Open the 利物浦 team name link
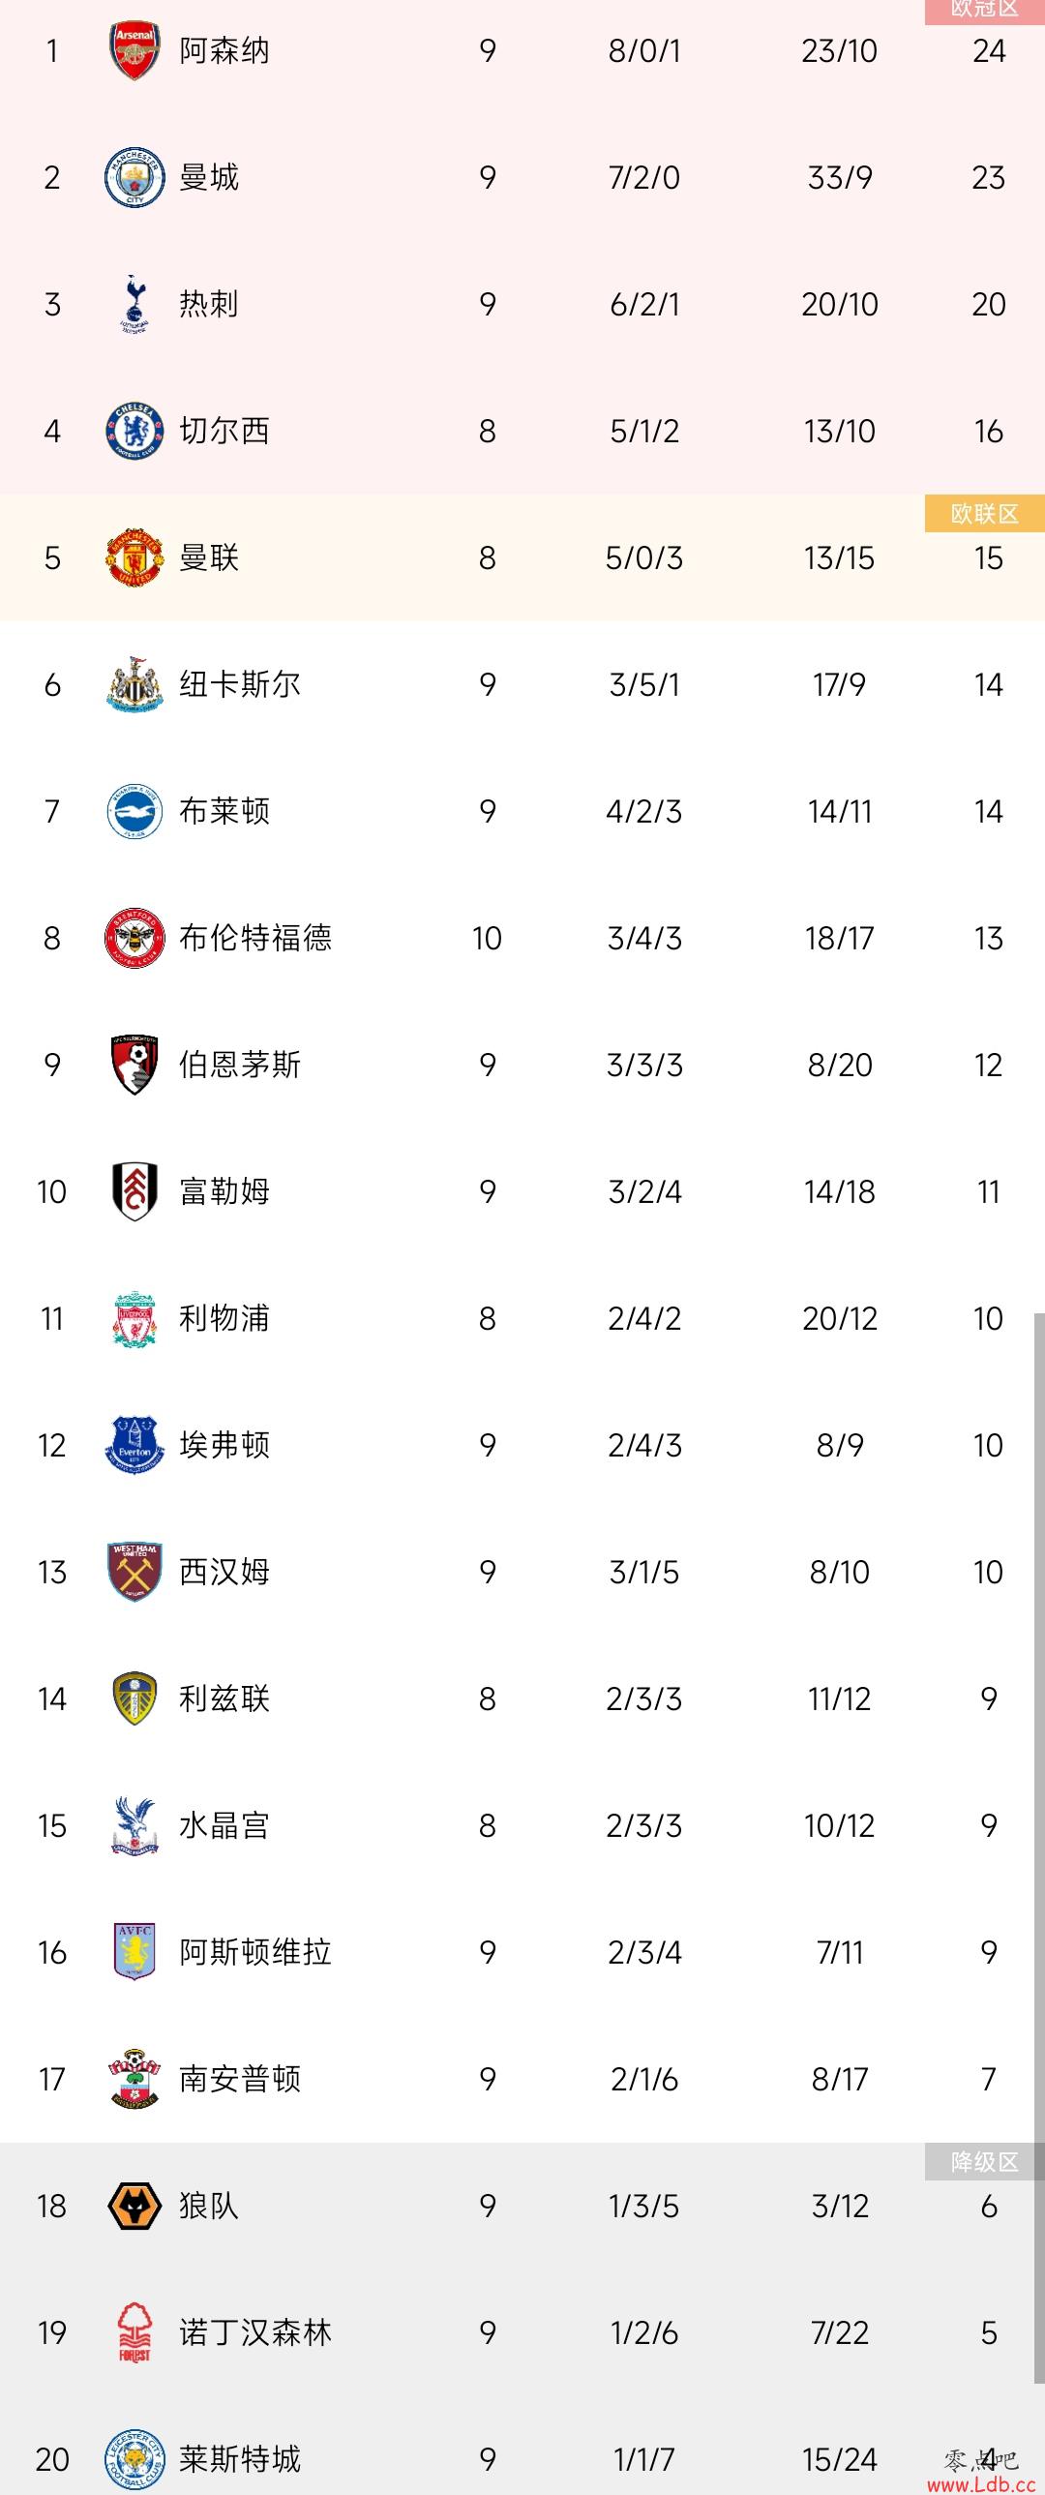The image size is (1045, 2495). point(224,1318)
